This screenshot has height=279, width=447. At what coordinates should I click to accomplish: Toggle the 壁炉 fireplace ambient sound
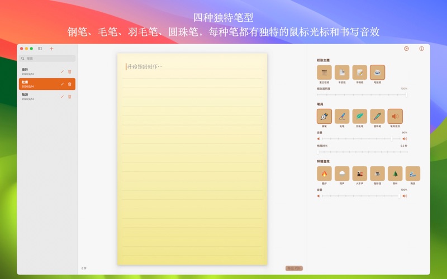tap(324, 174)
